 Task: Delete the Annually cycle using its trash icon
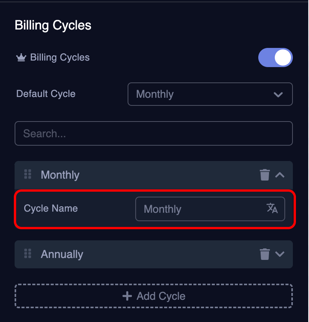pos(265,254)
